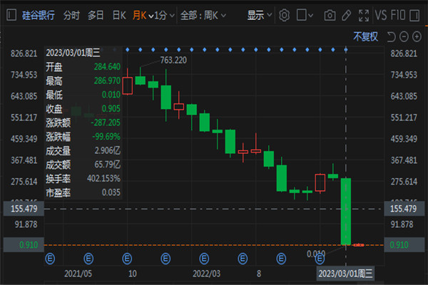
Task: Enter fullscreen chart mode
Action: coord(364,15)
